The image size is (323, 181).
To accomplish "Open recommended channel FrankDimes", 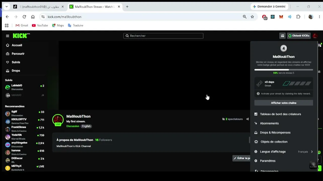I will point(25,129).
